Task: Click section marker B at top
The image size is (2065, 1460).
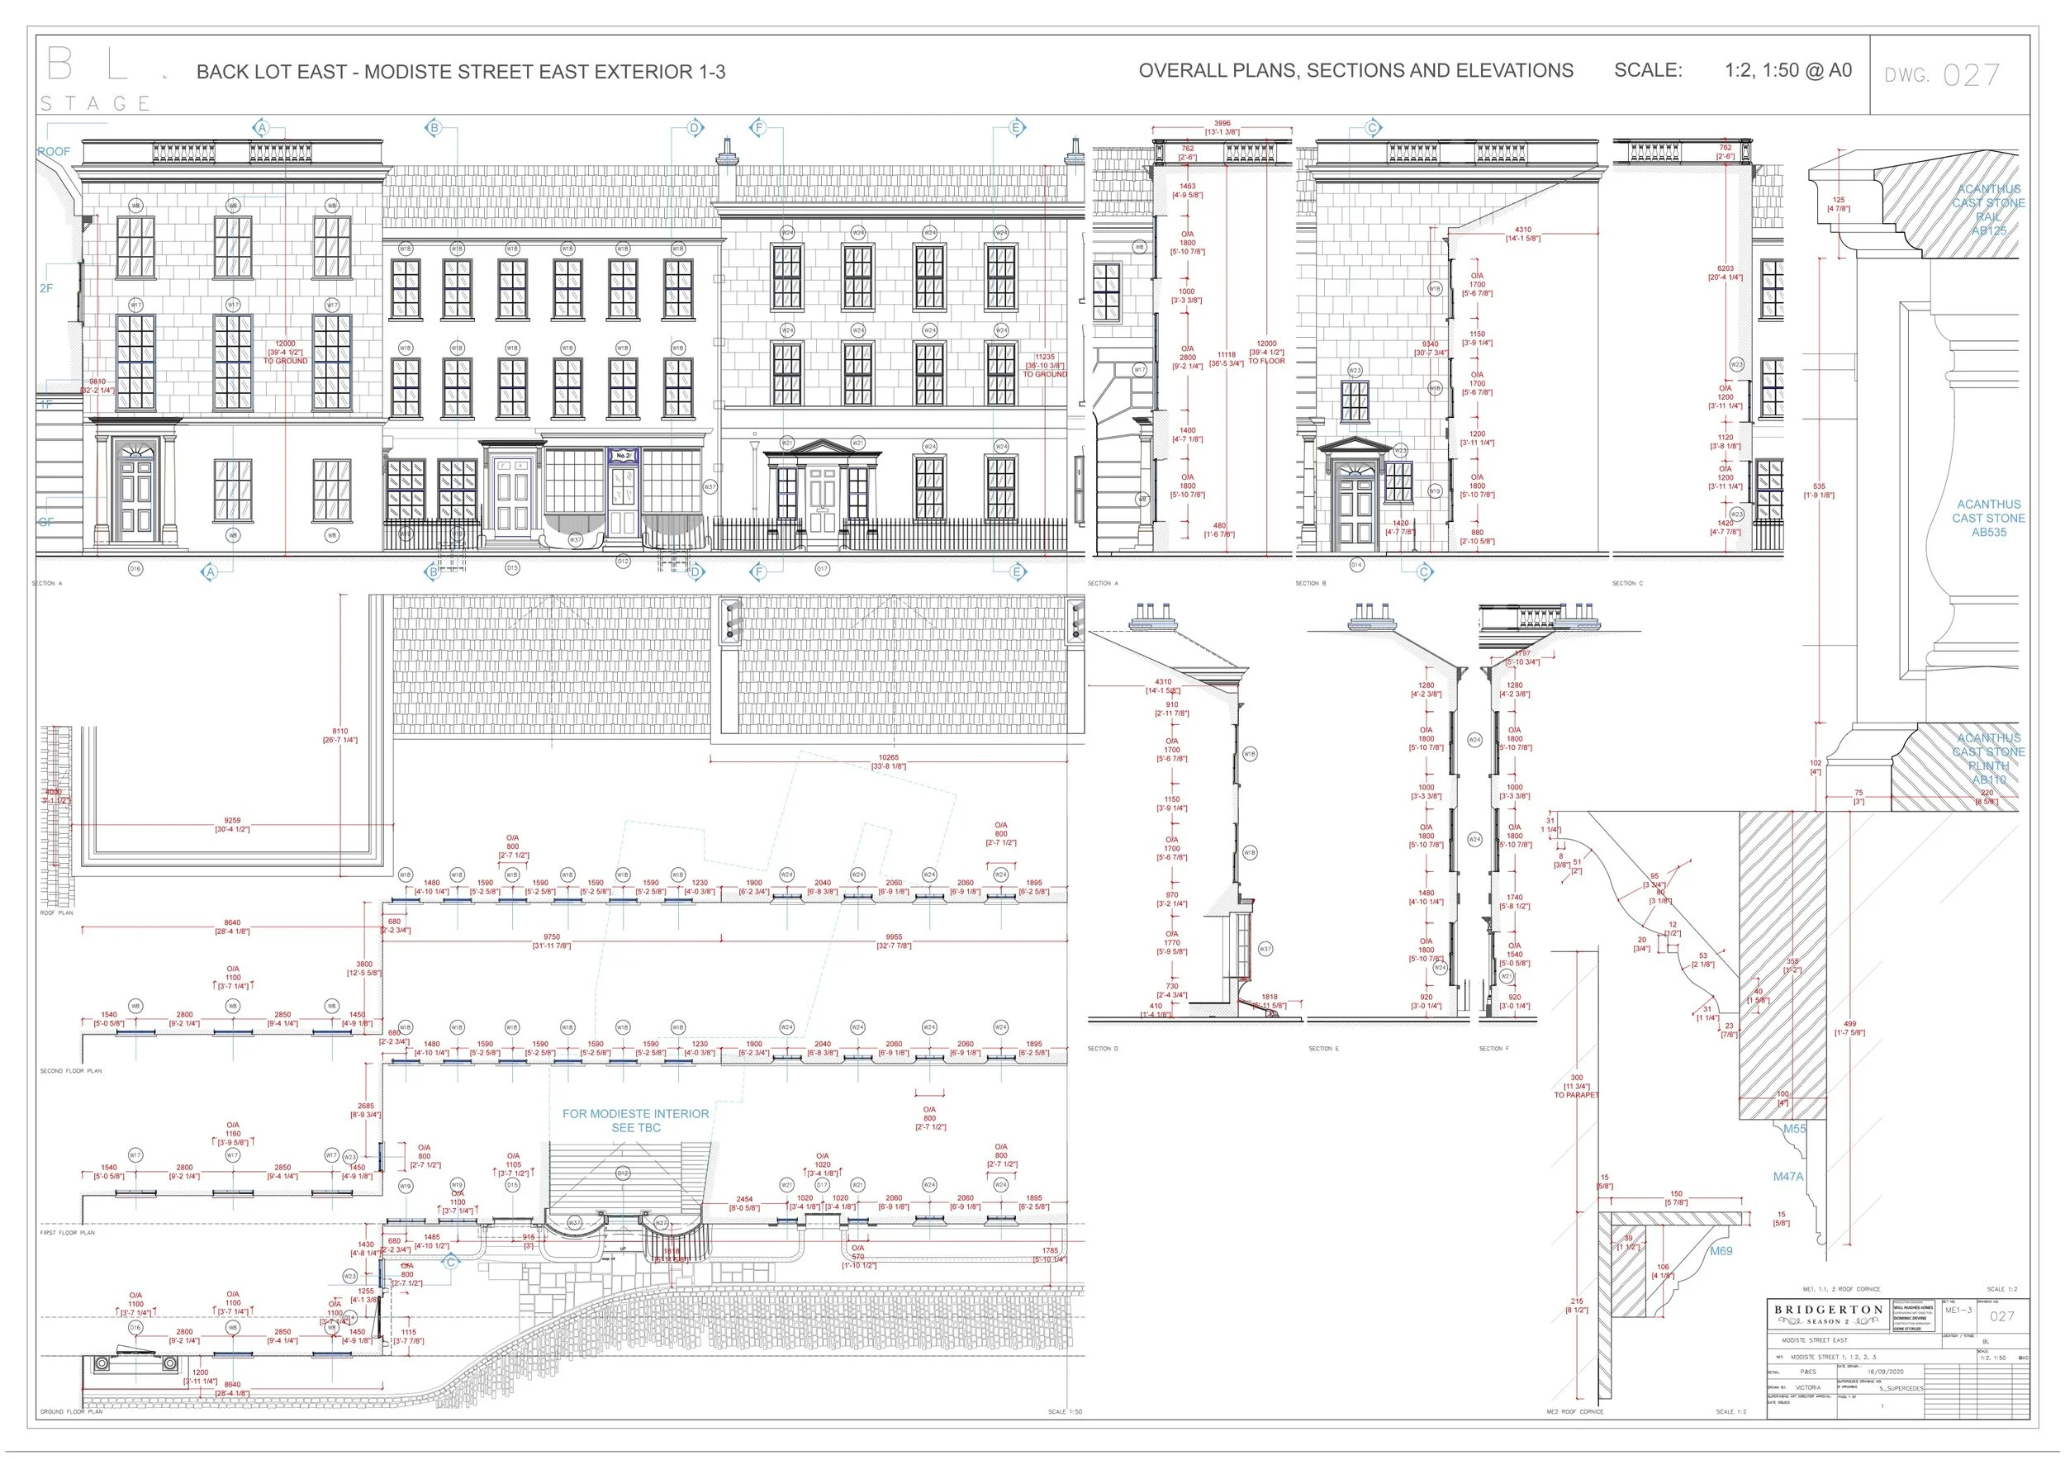Action: point(434,128)
